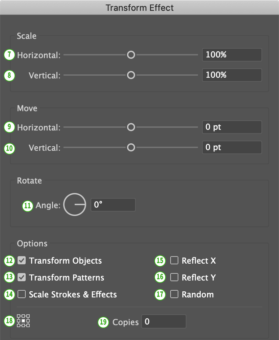Click the Move Vertical slider handle
Screen dimensions: 279x340
(x=131, y=147)
